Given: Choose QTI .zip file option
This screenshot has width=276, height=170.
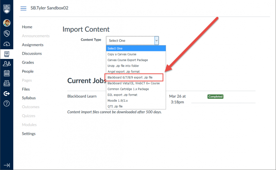Looking at the screenshot, I should [x=136, y=106].
